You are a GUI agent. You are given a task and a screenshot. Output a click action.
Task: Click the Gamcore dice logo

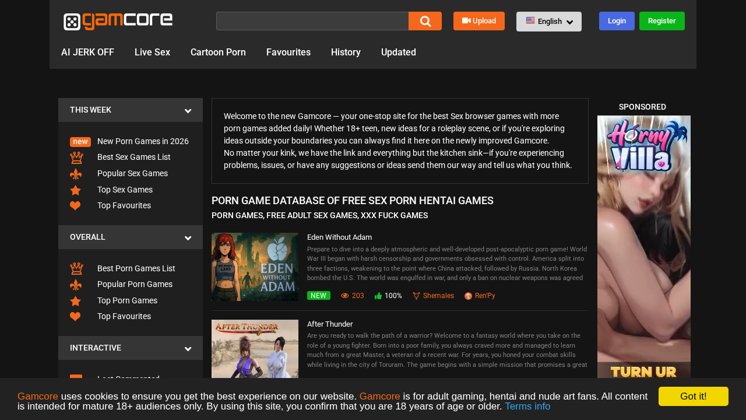118,22
